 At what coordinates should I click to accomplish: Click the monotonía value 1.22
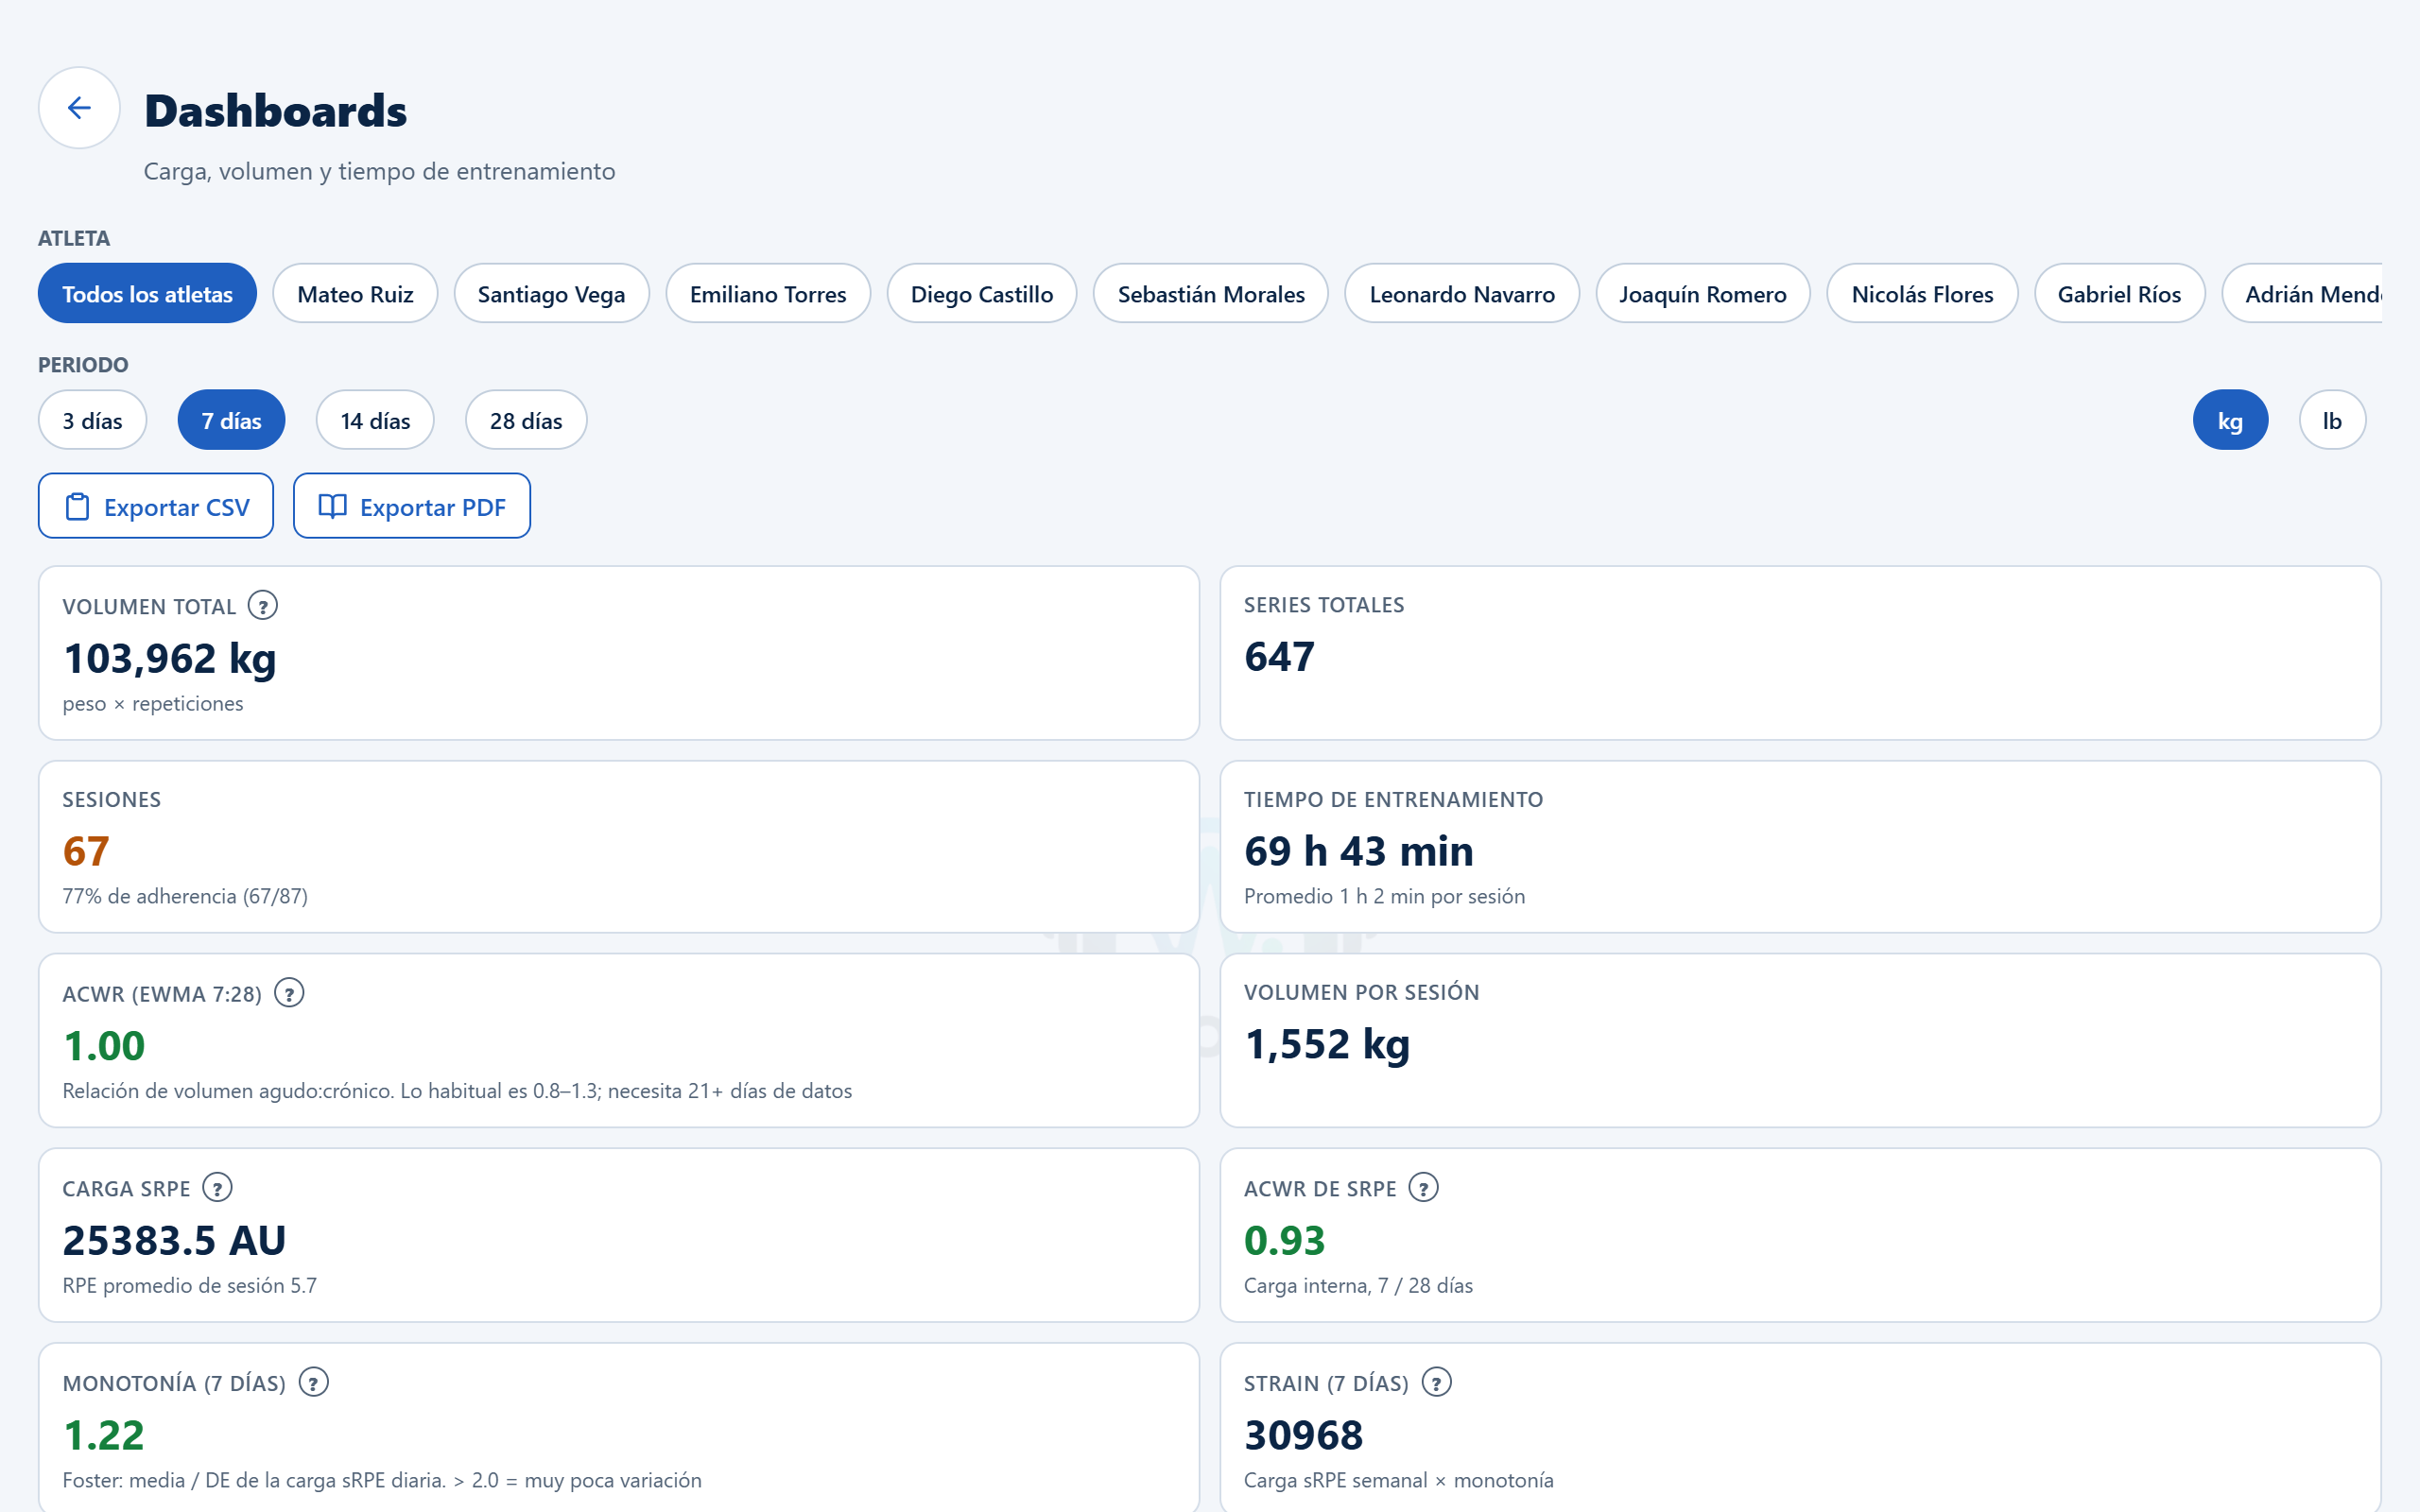coord(104,1436)
